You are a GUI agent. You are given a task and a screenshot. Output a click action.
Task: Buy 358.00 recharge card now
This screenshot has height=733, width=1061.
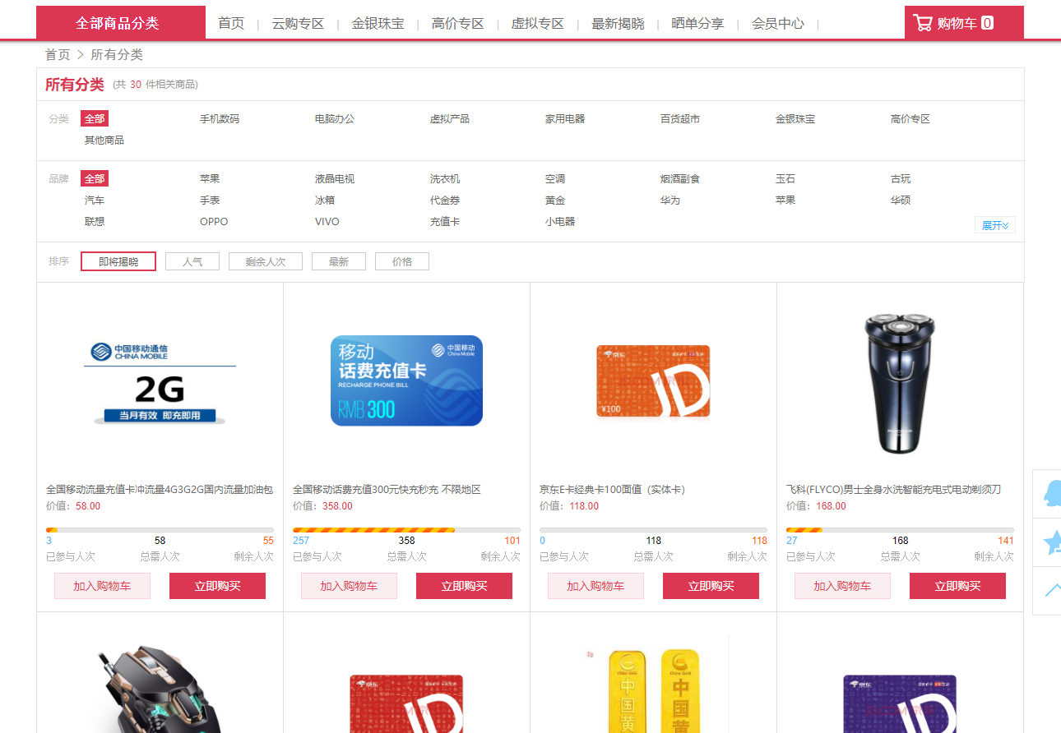(x=464, y=586)
